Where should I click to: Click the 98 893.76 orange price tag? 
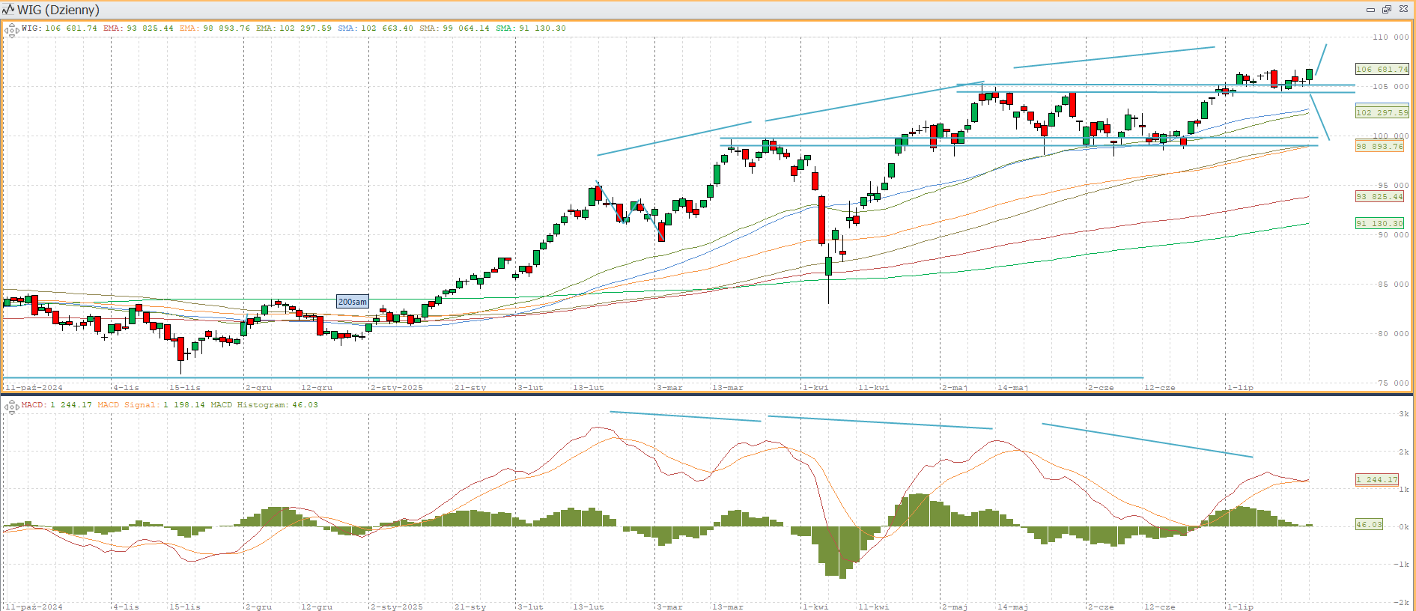[x=1379, y=146]
